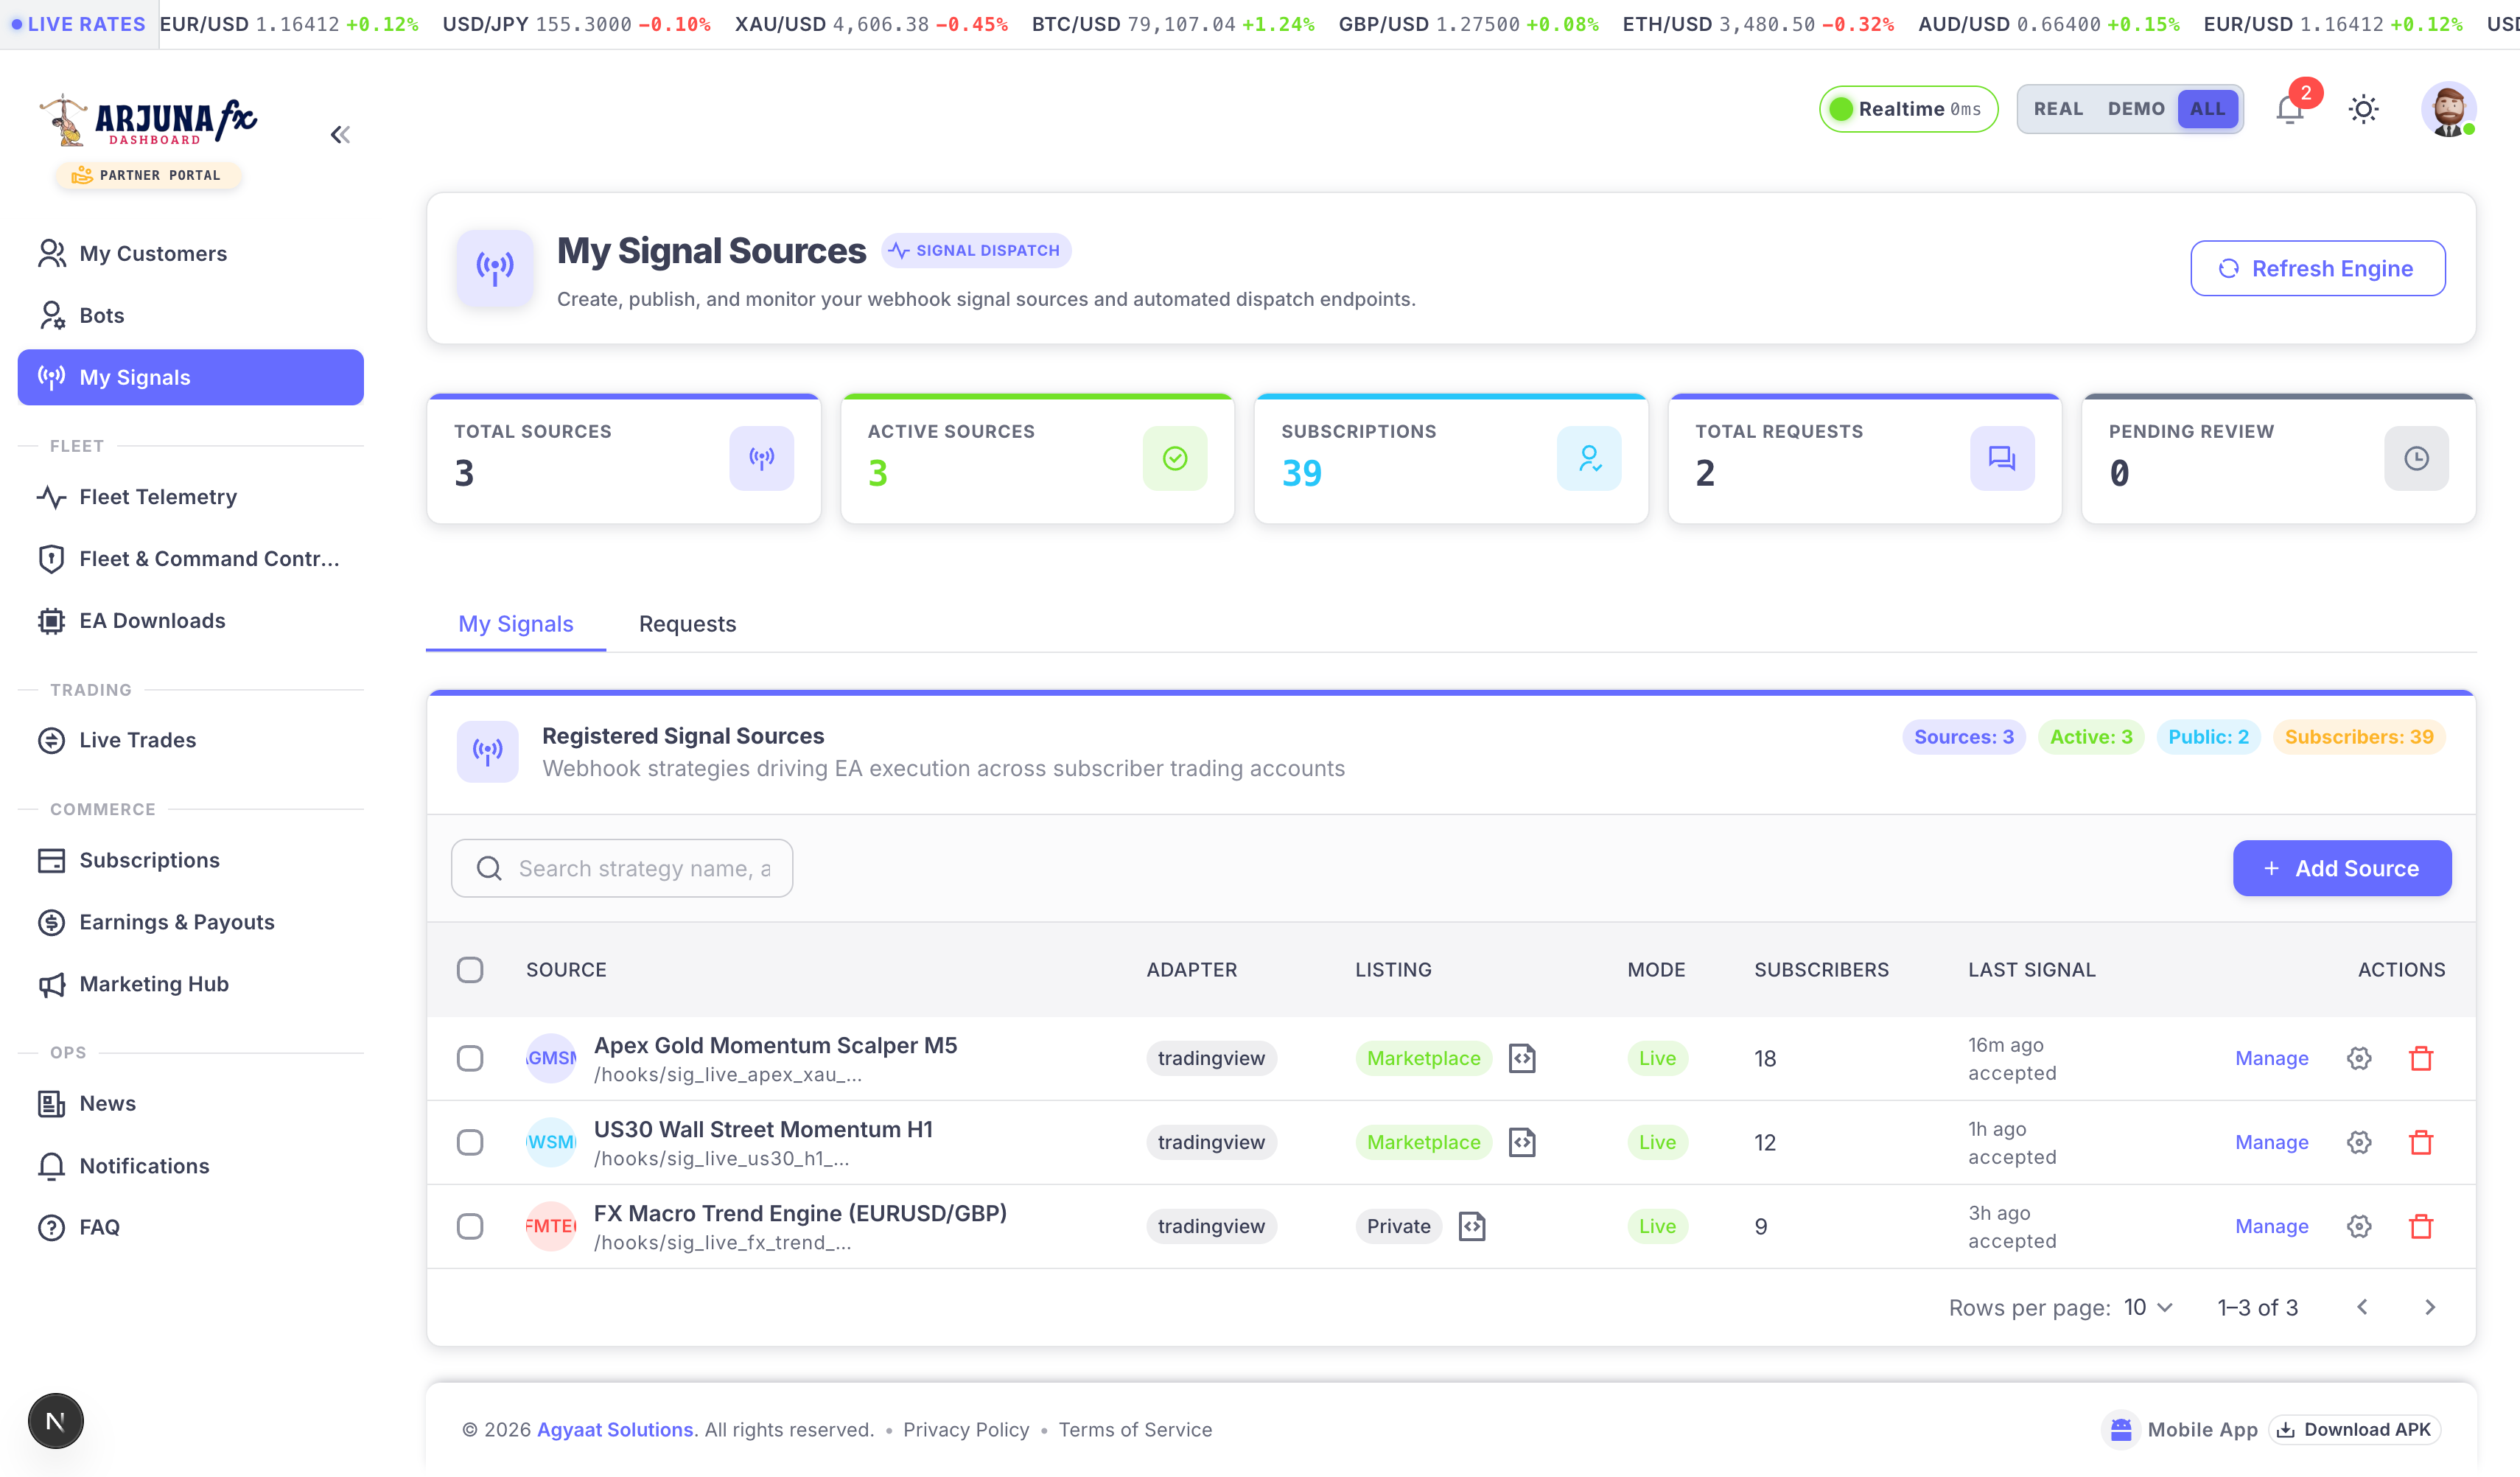Go to previous page arrow in pagination
The height and width of the screenshot is (1477, 2520).
coord(2362,1307)
